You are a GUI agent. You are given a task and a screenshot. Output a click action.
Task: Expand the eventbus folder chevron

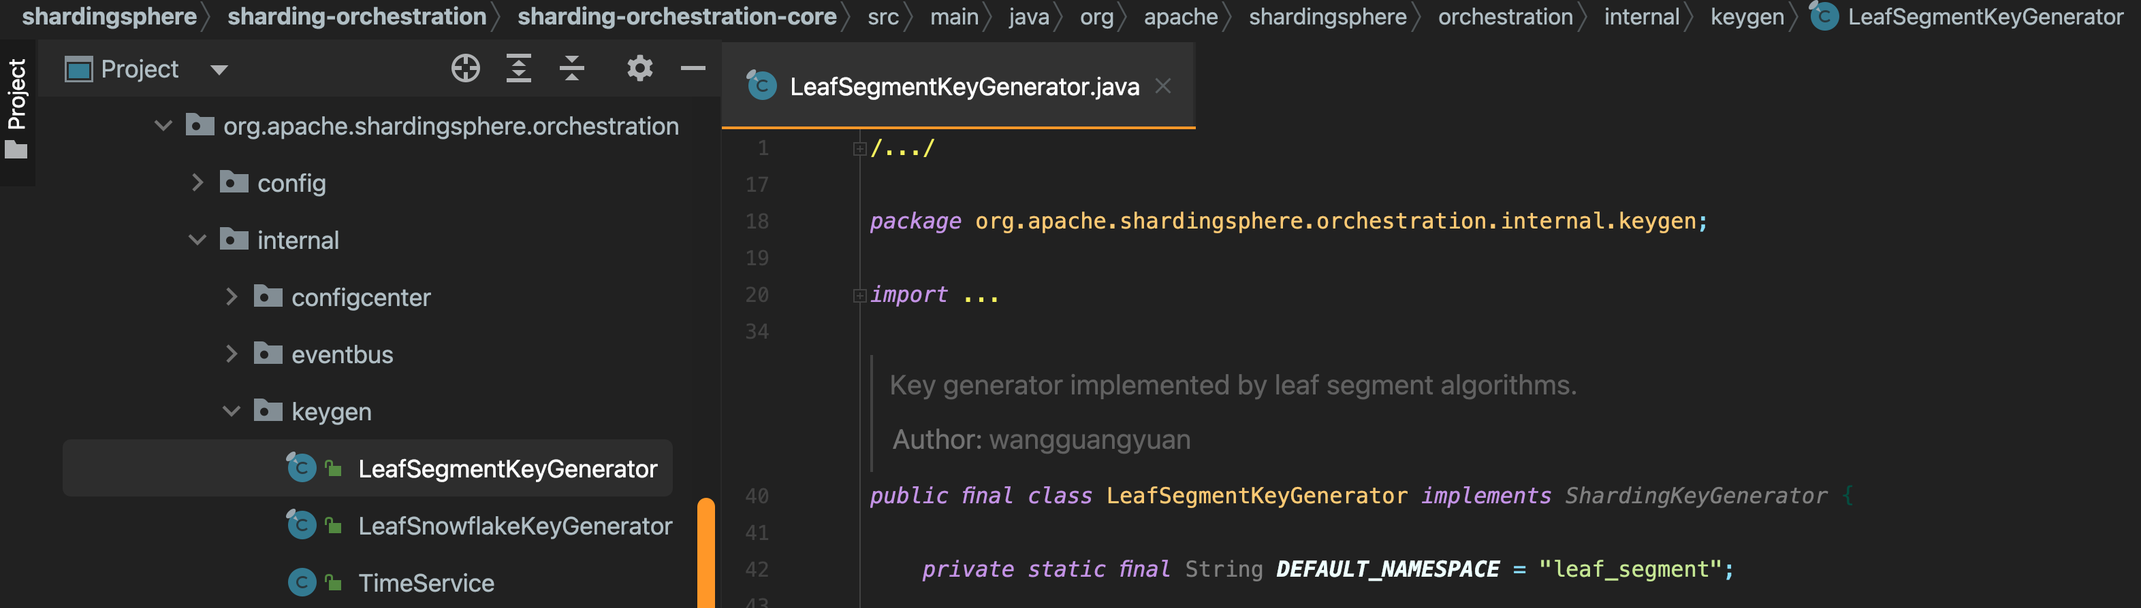(x=231, y=354)
